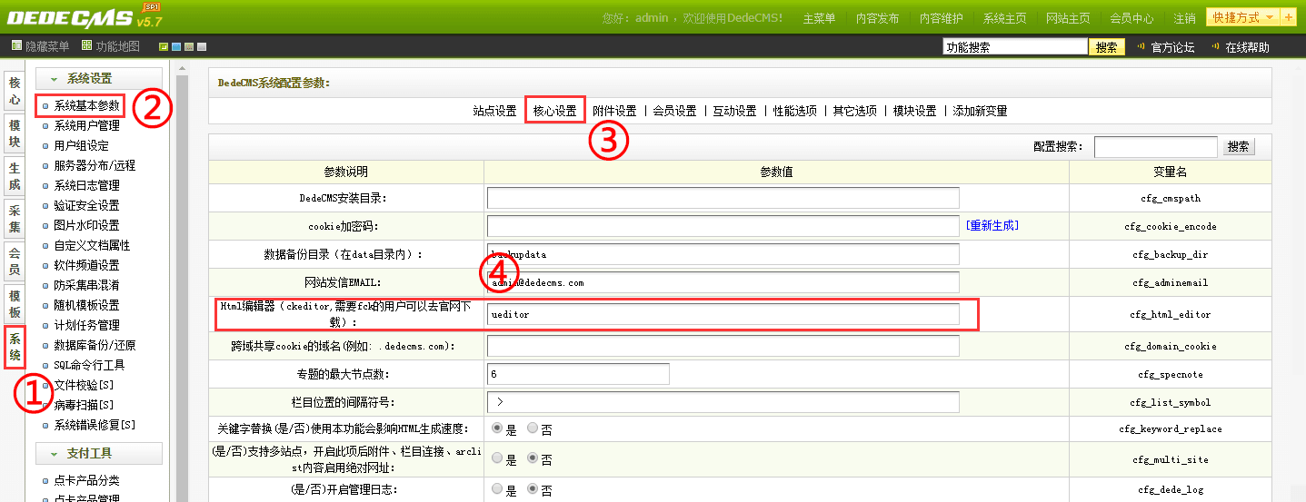Click the sidebar scrollbar up arrow

point(182,69)
